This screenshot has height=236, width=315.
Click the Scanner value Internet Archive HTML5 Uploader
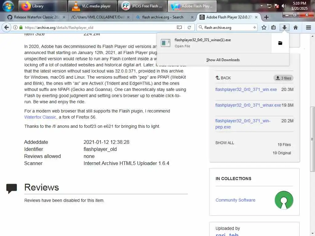[x=126, y=163]
